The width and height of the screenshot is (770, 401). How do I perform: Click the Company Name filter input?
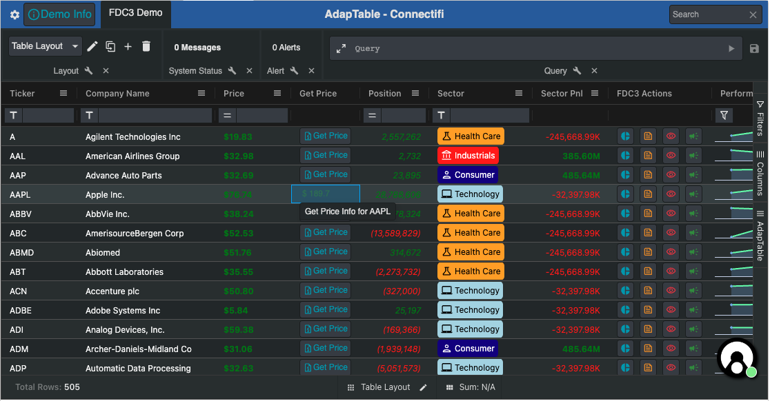point(155,115)
